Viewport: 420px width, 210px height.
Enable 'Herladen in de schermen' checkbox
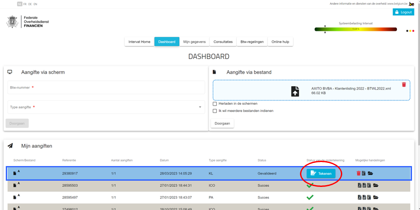[x=215, y=103]
